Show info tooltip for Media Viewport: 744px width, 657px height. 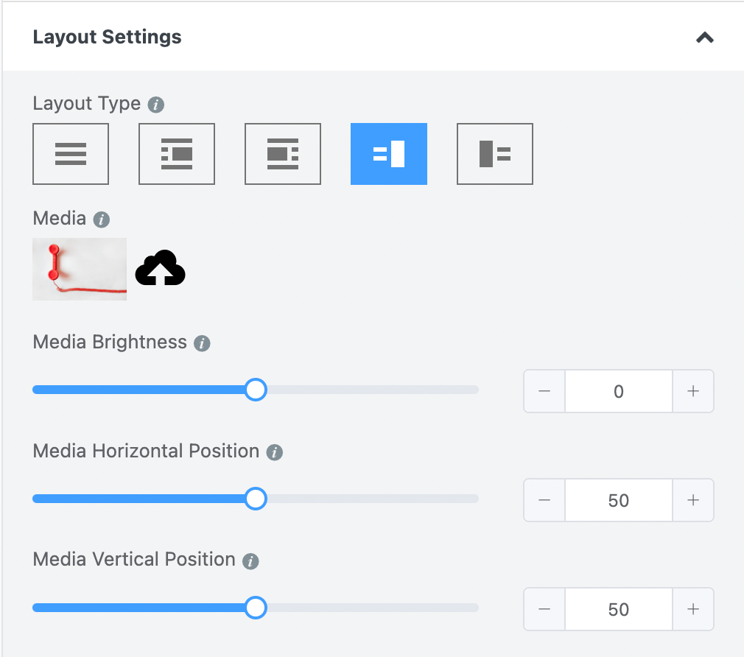101,219
